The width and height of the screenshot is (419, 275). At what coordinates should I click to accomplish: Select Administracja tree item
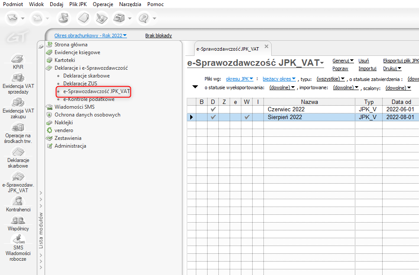pos(70,146)
